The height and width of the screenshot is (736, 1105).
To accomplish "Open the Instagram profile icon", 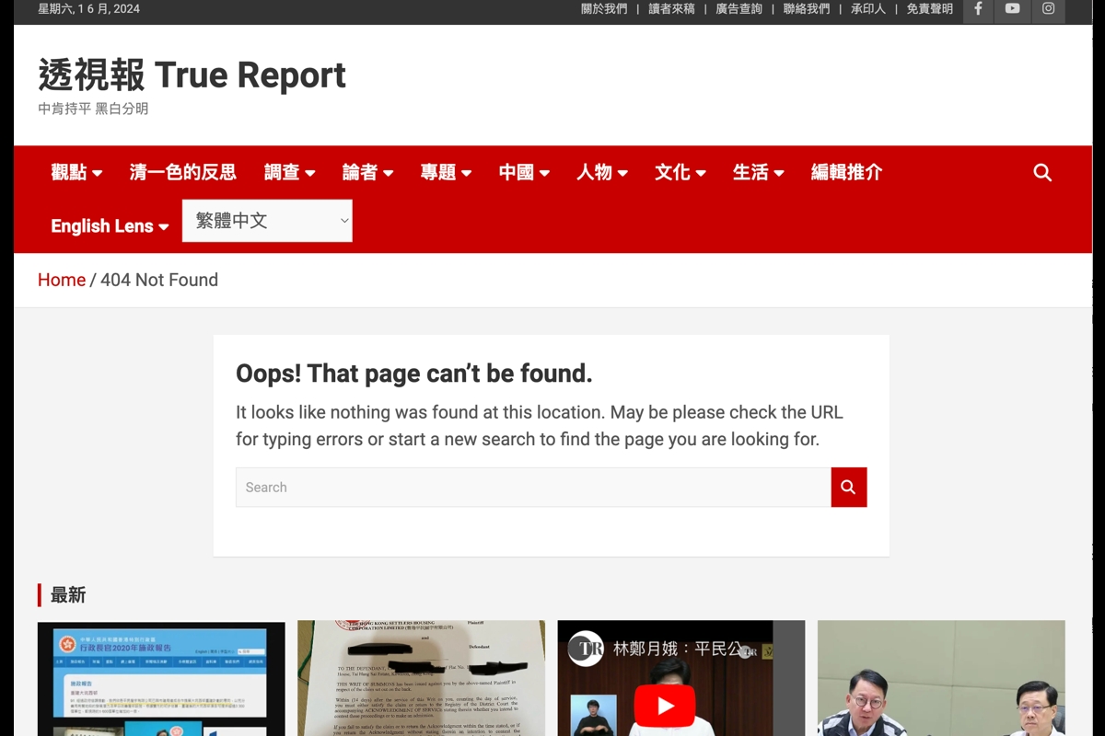I will click(1048, 9).
